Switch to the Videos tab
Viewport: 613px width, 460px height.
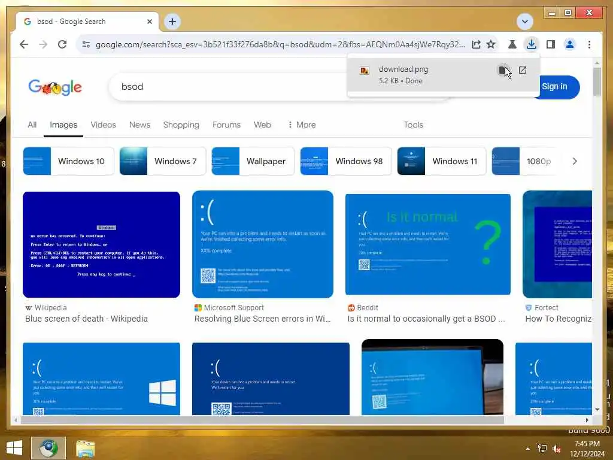click(103, 125)
